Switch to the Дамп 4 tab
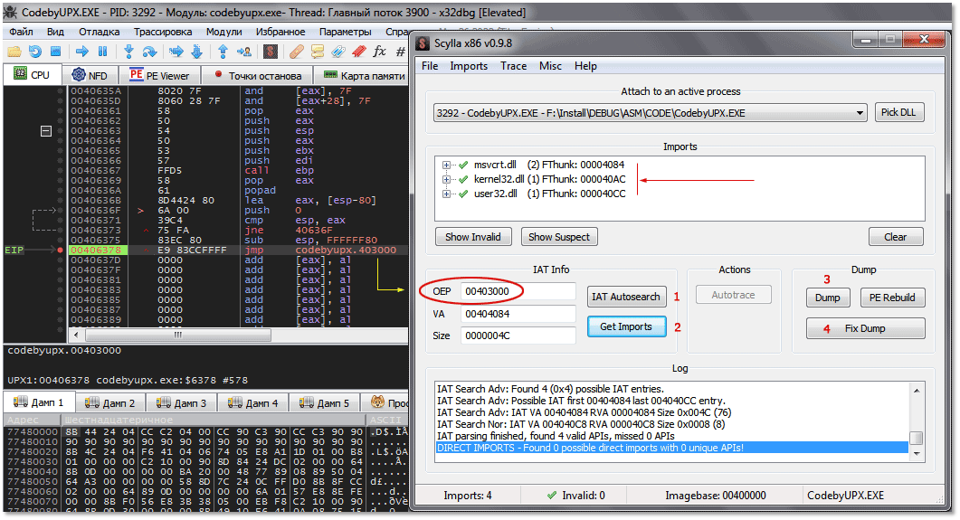The height and width of the screenshot is (520, 960). click(252, 402)
